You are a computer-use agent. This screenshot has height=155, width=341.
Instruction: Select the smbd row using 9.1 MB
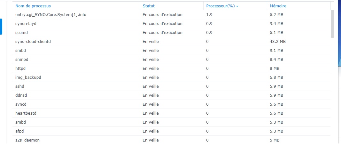pos(20,51)
